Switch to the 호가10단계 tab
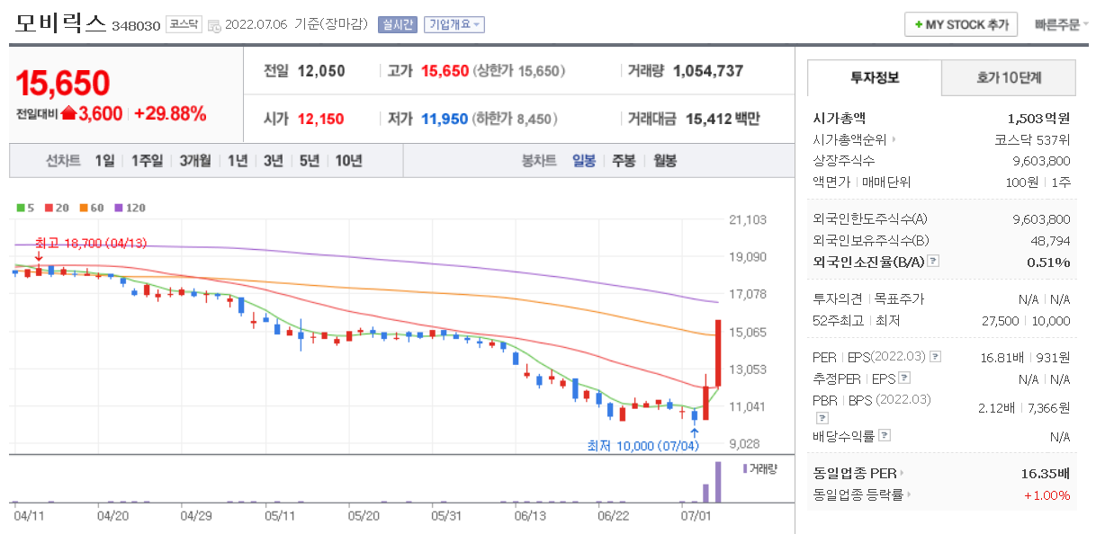 (1009, 78)
